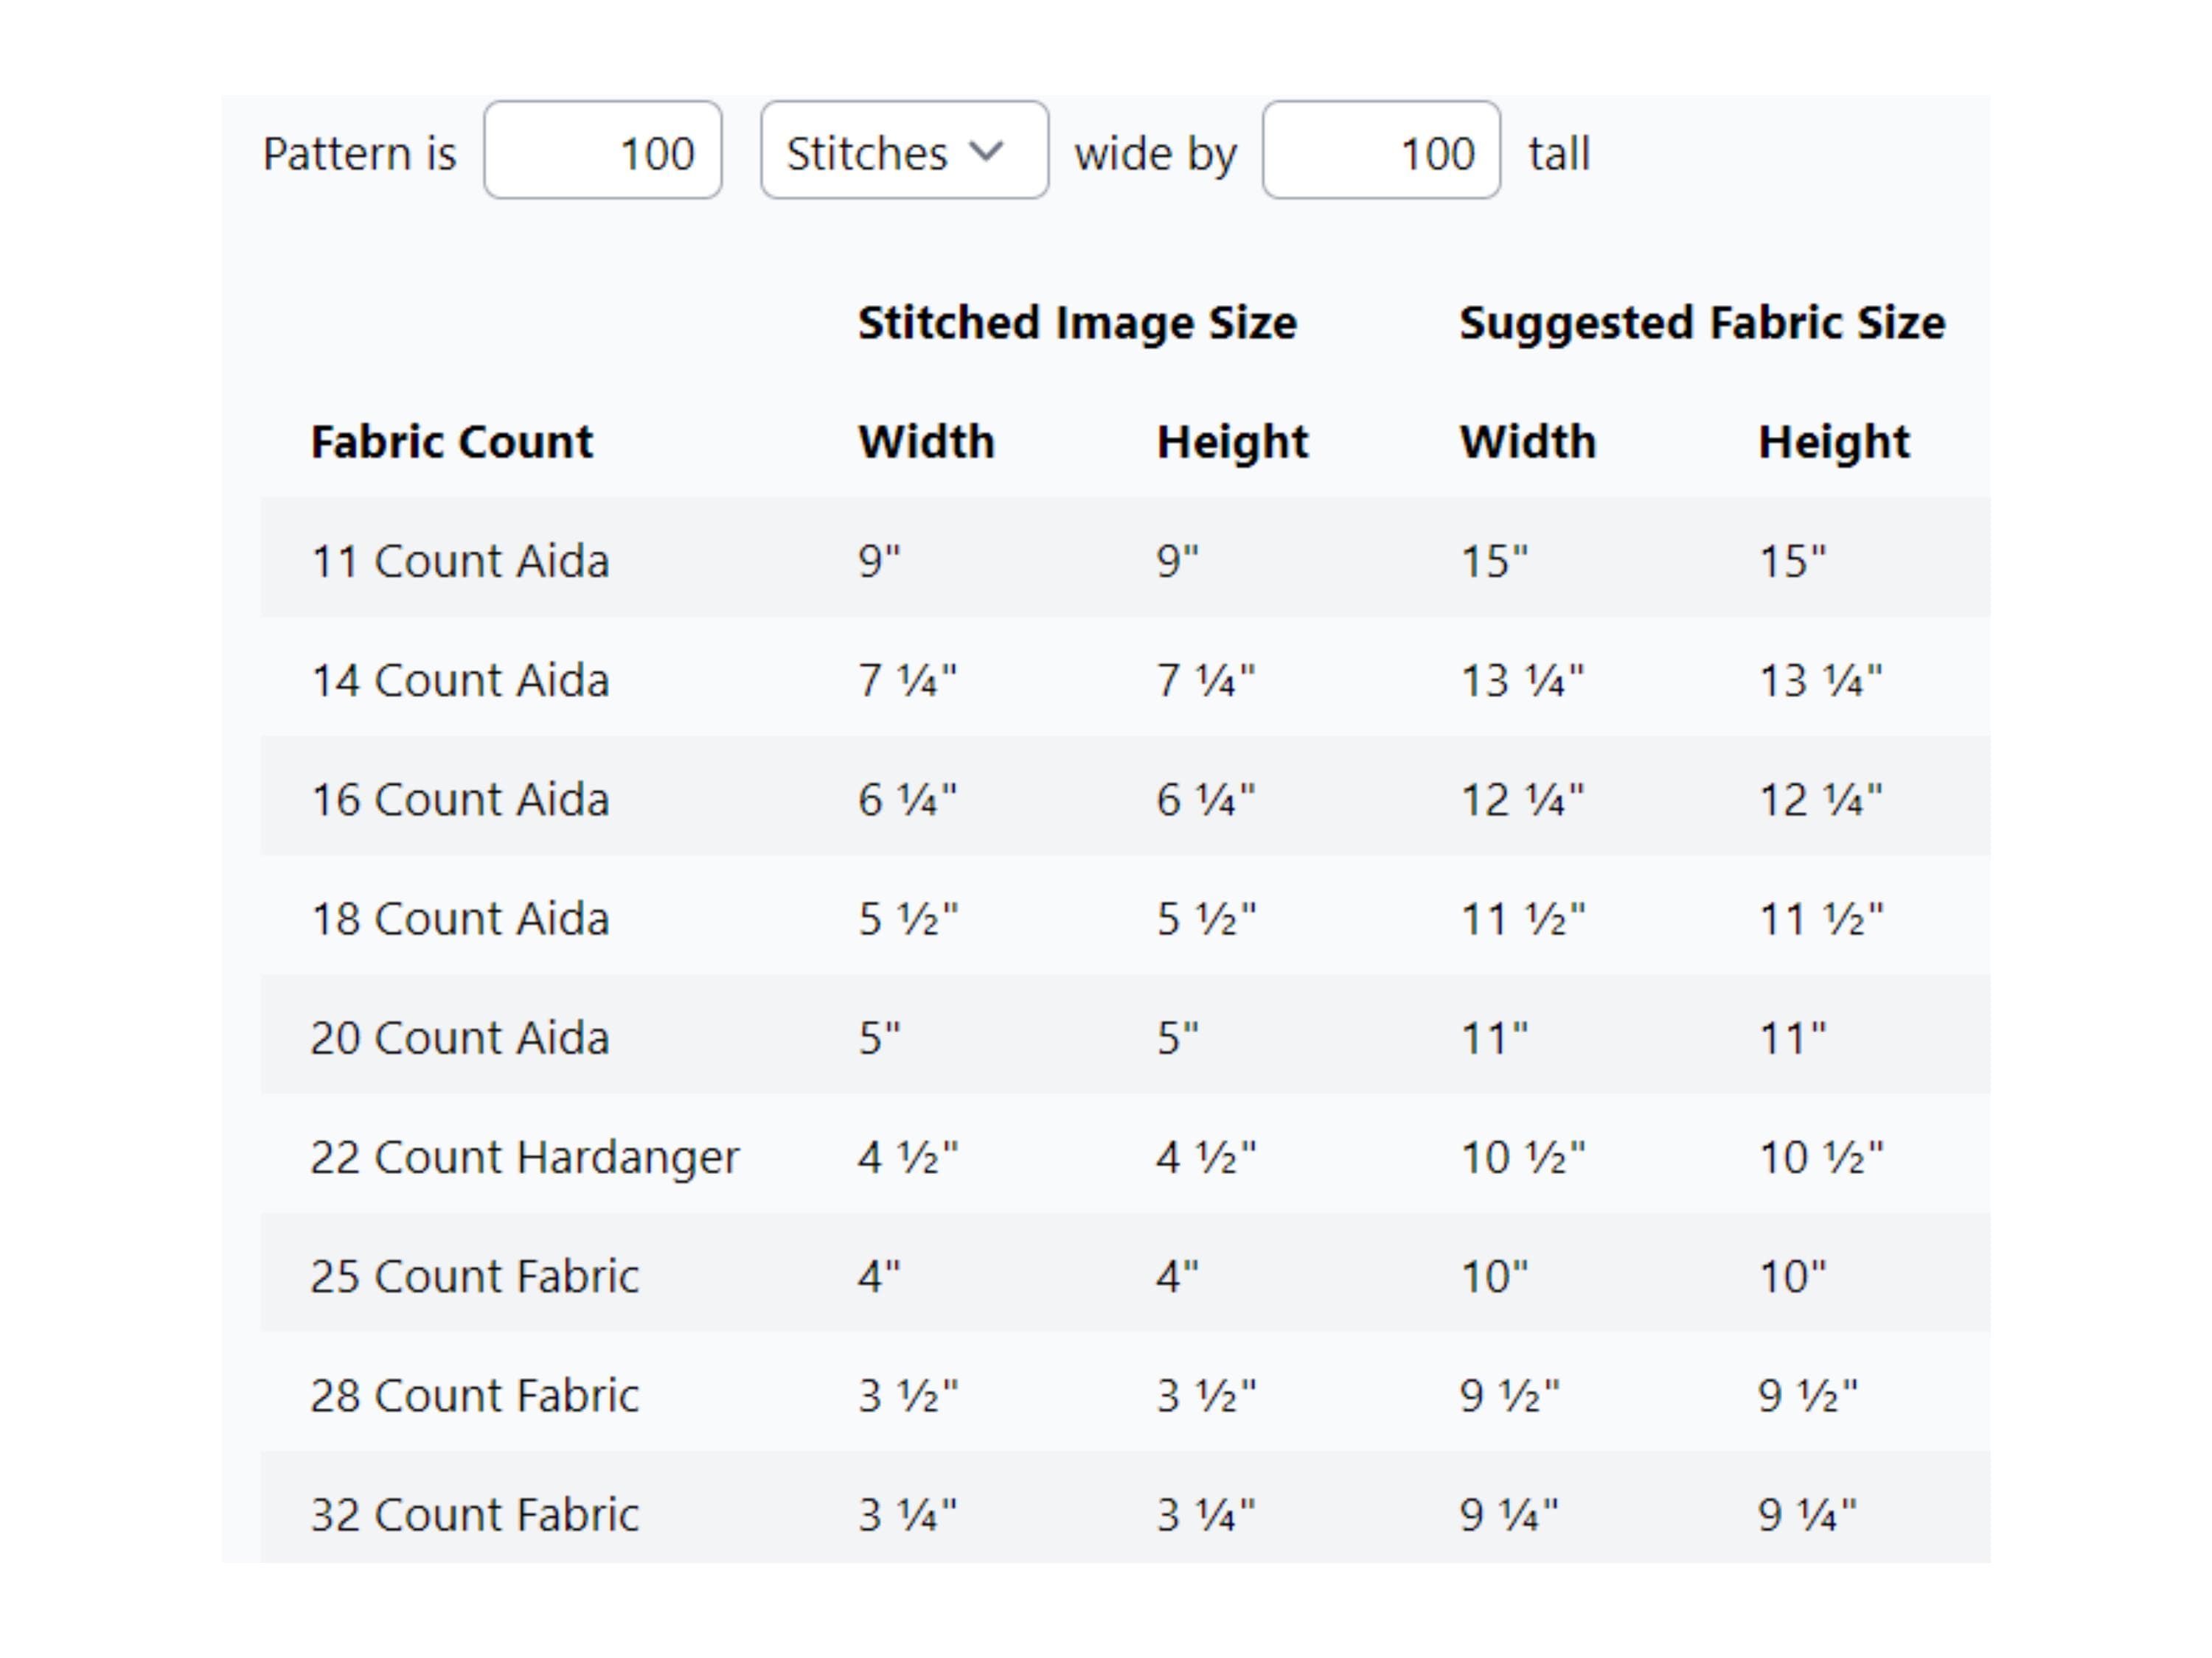This screenshot has width=2212, height=1658.
Task: Click the 'Pattern is' label text
Action: [359, 153]
